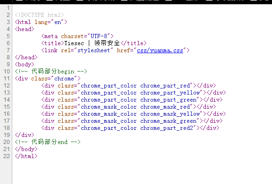This screenshot has height=184, width=272.
Task: Select line number 12 in the gutter
Action: pyautogui.click(x=7, y=86)
